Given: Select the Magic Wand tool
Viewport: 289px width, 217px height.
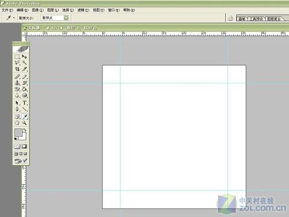Looking at the screenshot, I should [24, 63].
